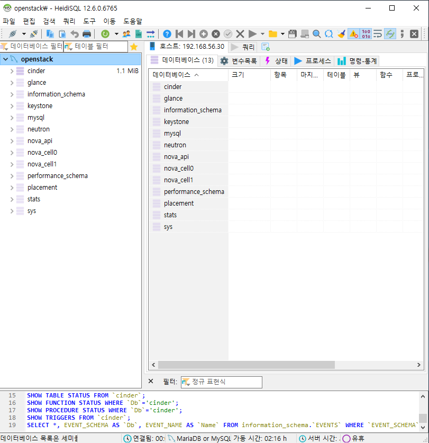Switch to the 쿼리 tab
The image size is (429, 443).
click(x=243, y=47)
